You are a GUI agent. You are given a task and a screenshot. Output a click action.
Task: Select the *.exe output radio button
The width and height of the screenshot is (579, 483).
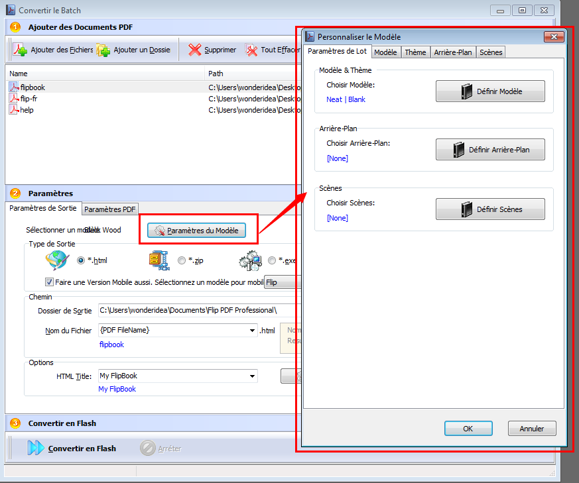(x=272, y=260)
